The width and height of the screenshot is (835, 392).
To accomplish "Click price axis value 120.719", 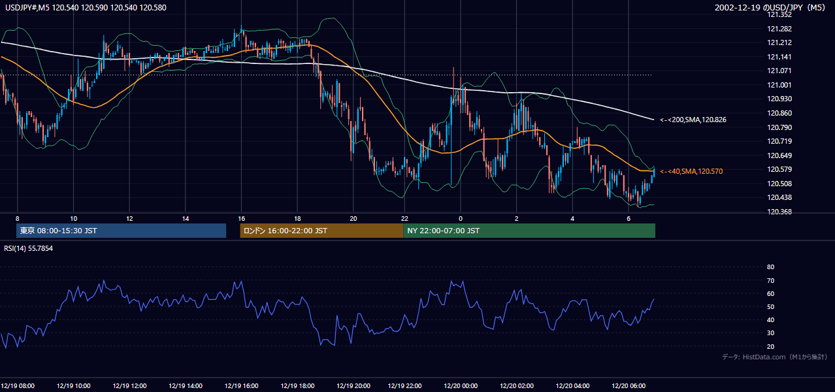I will coord(780,141).
